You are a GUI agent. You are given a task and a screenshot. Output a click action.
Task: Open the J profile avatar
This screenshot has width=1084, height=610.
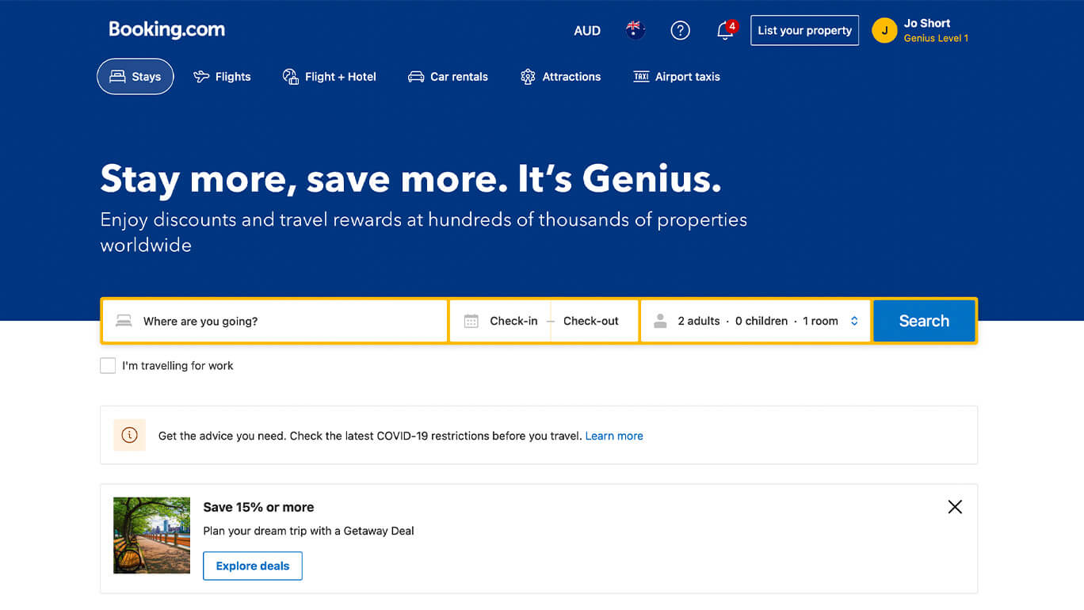pyautogui.click(x=884, y=30)
